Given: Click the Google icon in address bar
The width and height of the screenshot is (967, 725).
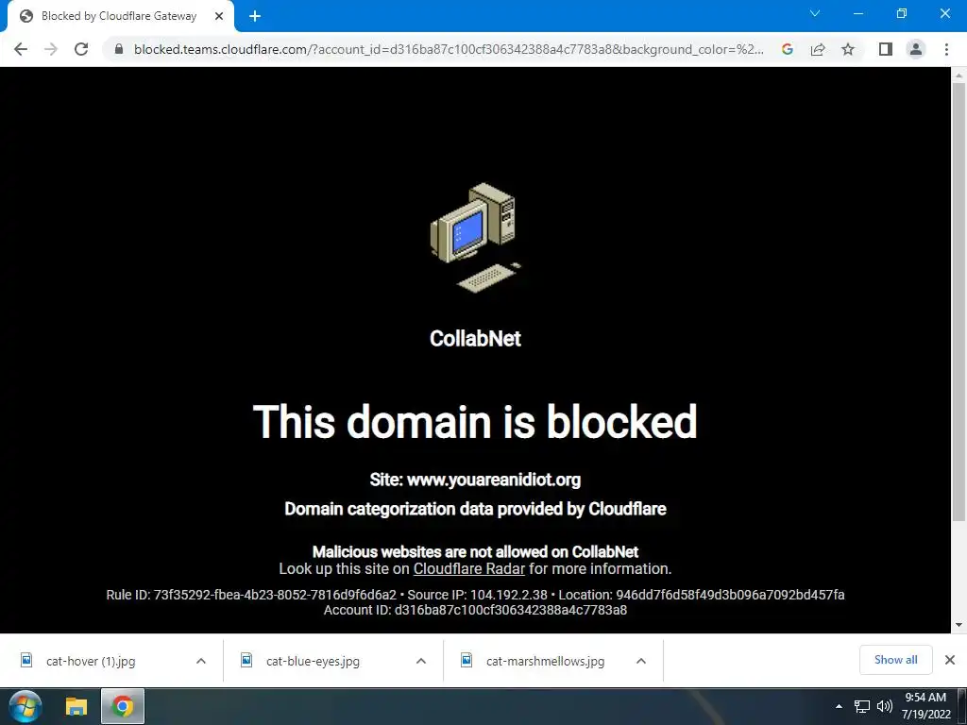Looking at the screenshot, I should [x=787, y=49].
